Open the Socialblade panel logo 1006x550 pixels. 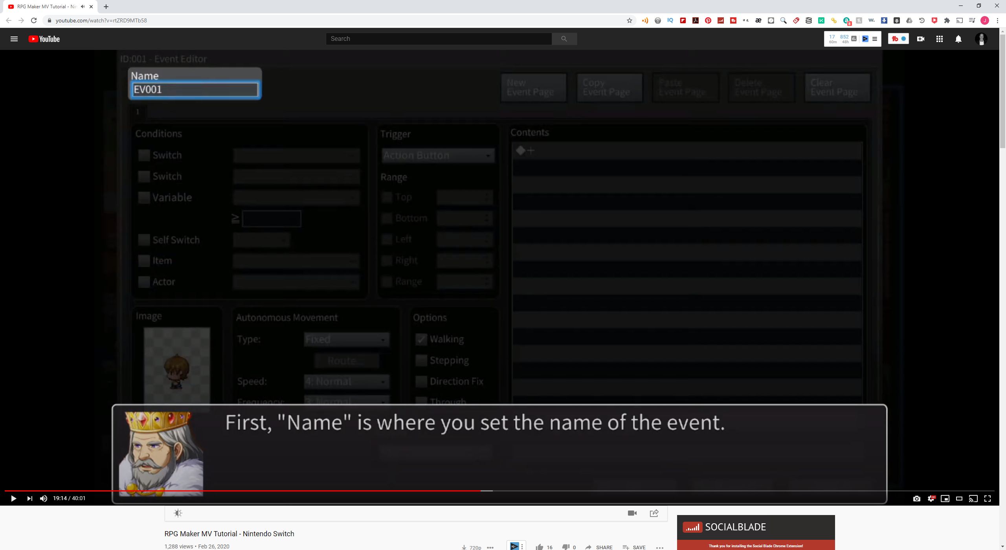tap(724, 527)
